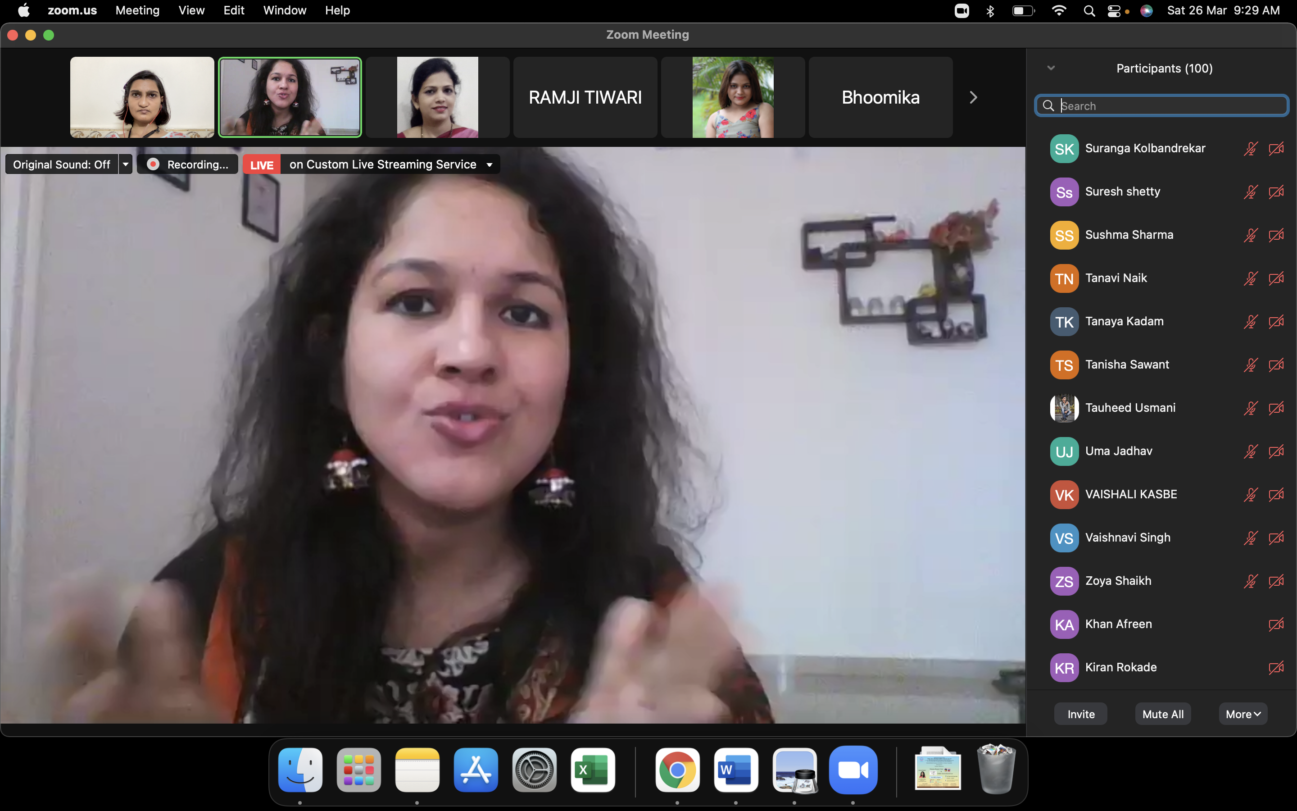Select the active speaker highlighted thumbnail

(290, 97)
